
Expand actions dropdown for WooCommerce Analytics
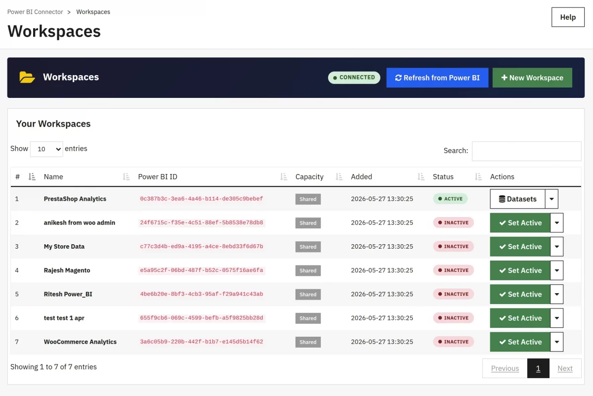click(x=556, y=342)
